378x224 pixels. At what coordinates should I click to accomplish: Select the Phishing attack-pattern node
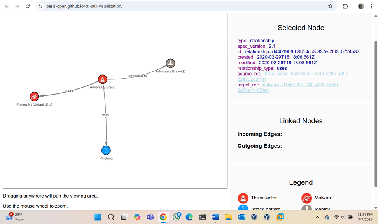click(106, 150)
